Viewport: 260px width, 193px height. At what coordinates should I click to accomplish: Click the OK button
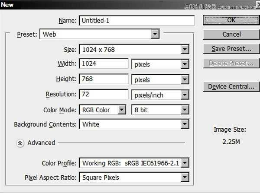coord(231,20)
